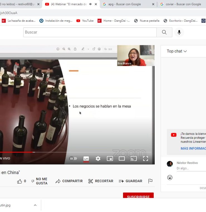
Task: Like the video with thumbs up
Action: click(x=19, y=181)
